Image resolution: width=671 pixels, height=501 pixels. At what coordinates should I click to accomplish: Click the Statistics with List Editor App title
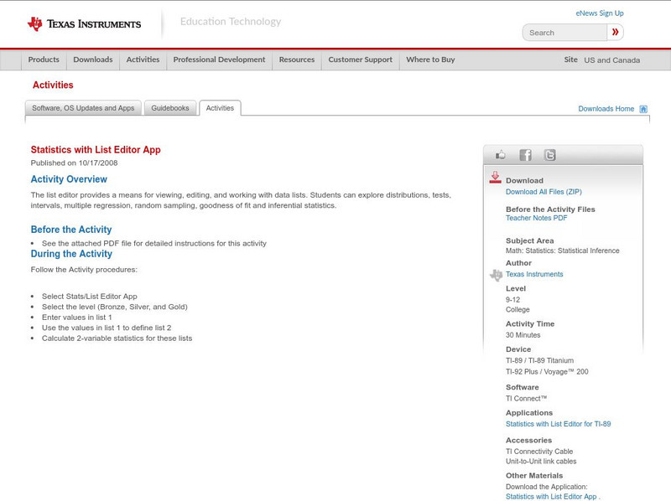(x=96, y=150)
